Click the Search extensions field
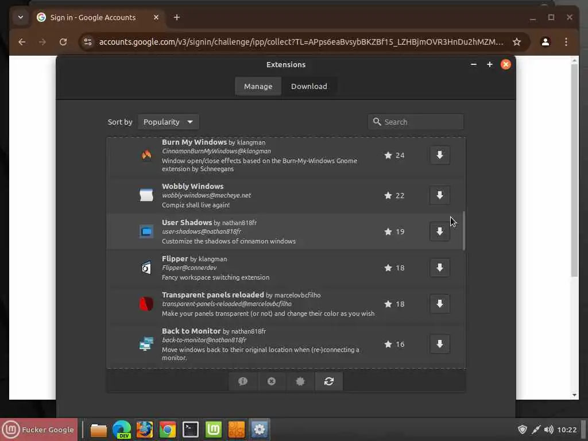Image resolution: width=588 pixels, height=441 pixels. (x=416, y=122)
